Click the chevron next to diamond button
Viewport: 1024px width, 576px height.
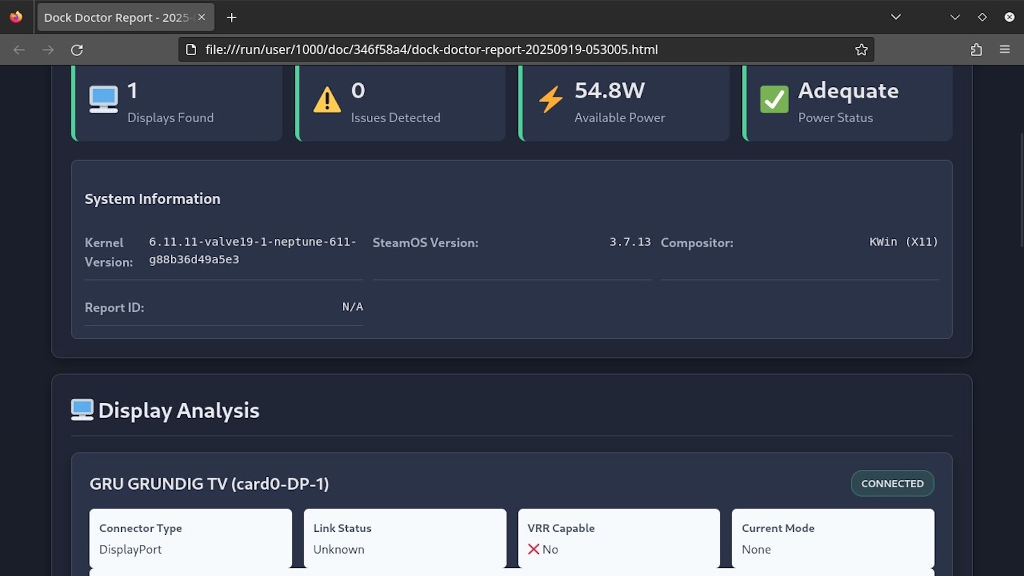click(955, 17)
